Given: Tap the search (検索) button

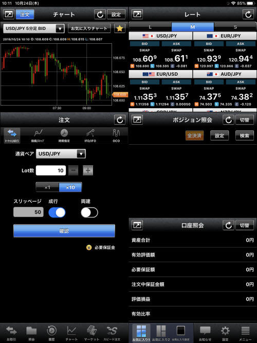Looking at the screenshot, I should tap(245, 135).
